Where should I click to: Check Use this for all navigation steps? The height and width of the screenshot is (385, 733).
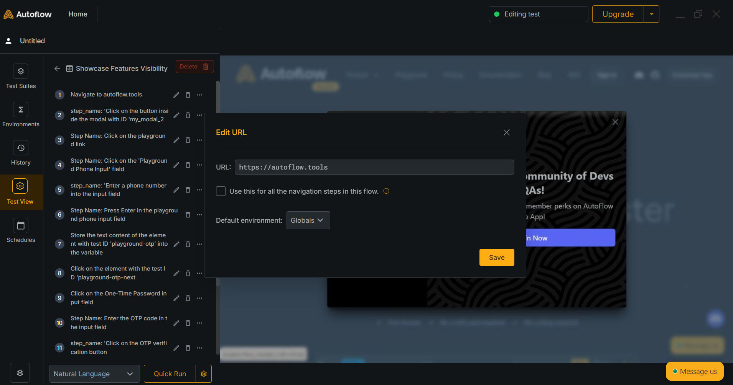pos(221,191)
